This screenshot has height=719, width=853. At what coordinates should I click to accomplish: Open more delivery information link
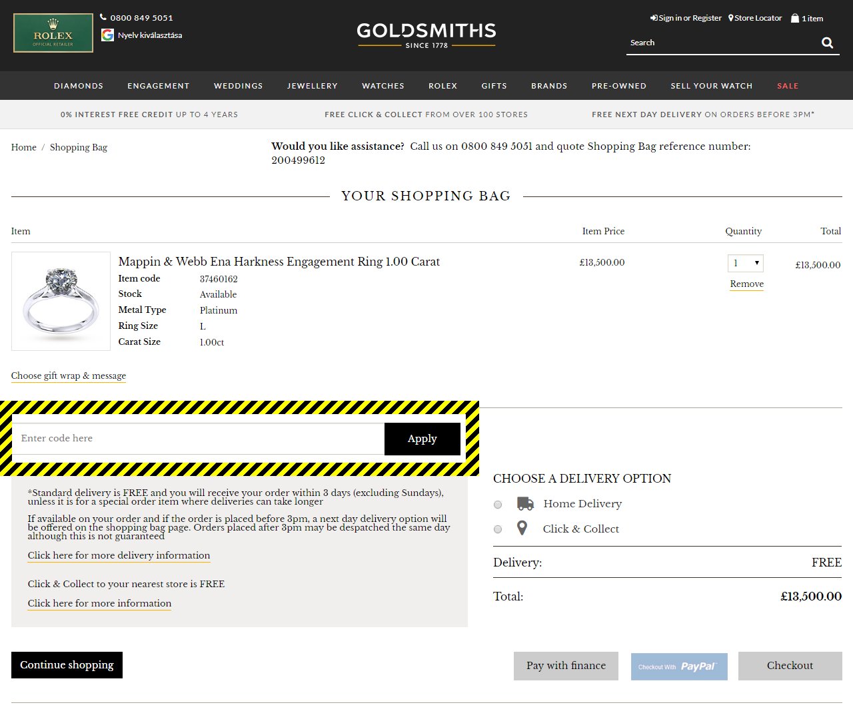coord(119,555)
